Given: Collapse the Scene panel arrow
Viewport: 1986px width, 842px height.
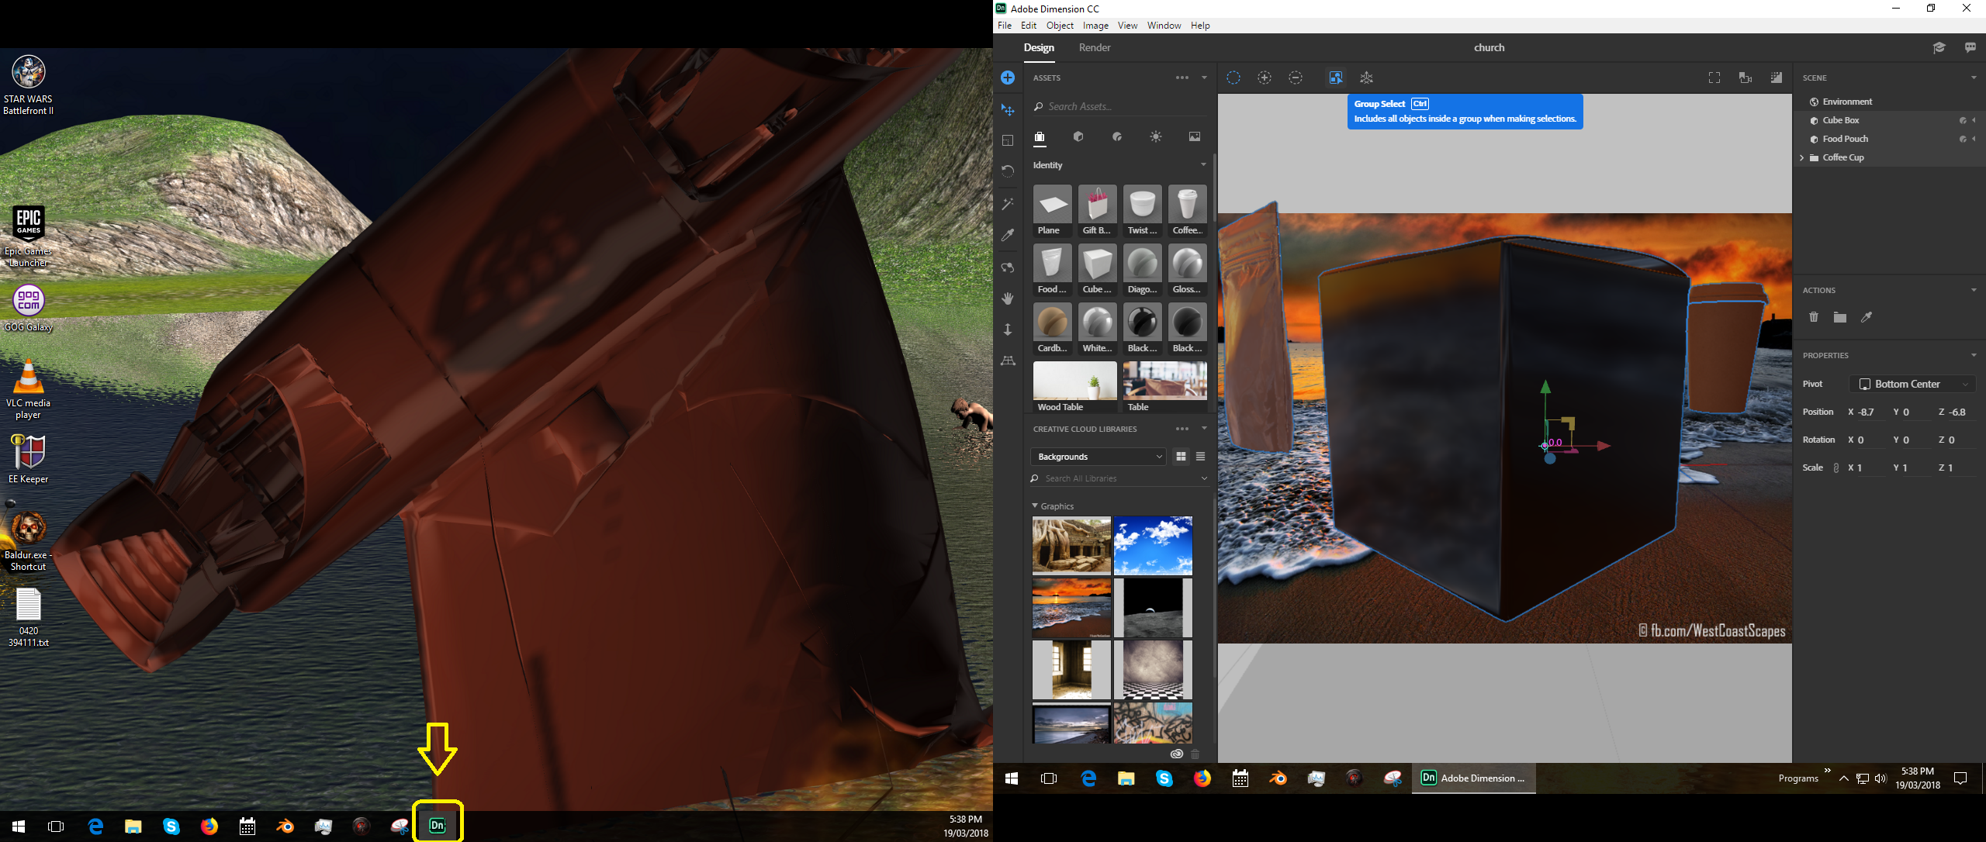Looking at the screenshot, I should click(x=1974, y=78).
